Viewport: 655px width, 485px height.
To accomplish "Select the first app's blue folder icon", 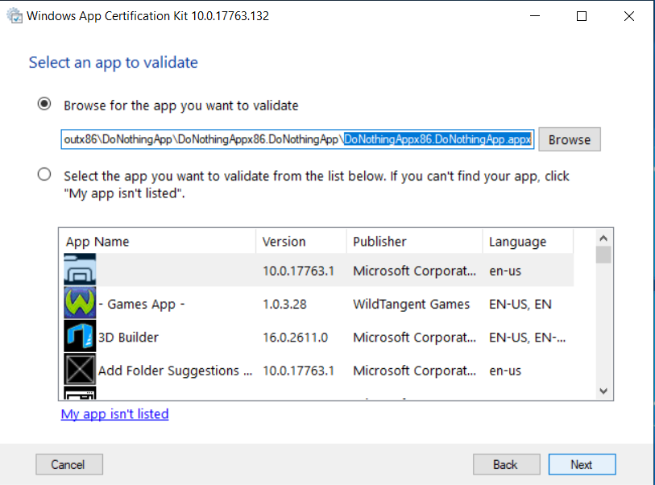I will (80, 269).
